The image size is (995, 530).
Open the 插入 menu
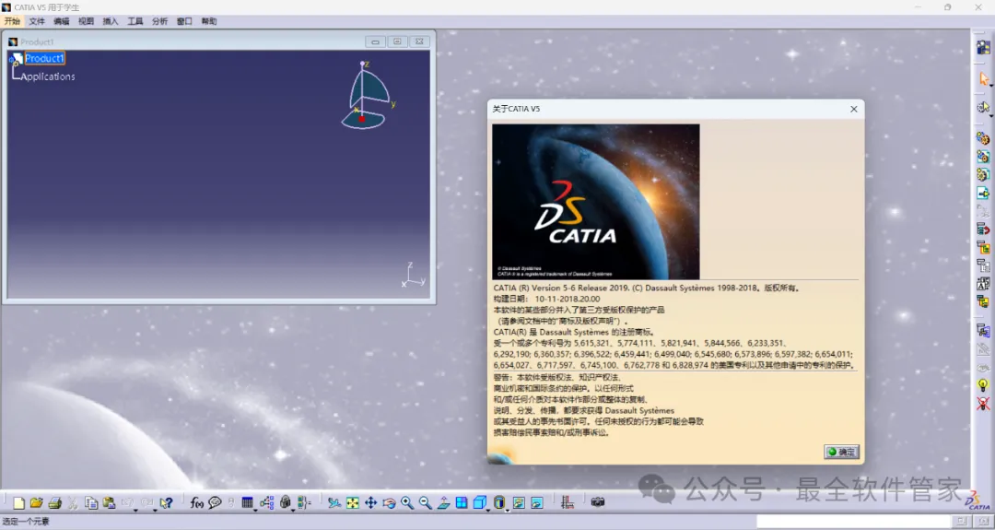point(111,21)
